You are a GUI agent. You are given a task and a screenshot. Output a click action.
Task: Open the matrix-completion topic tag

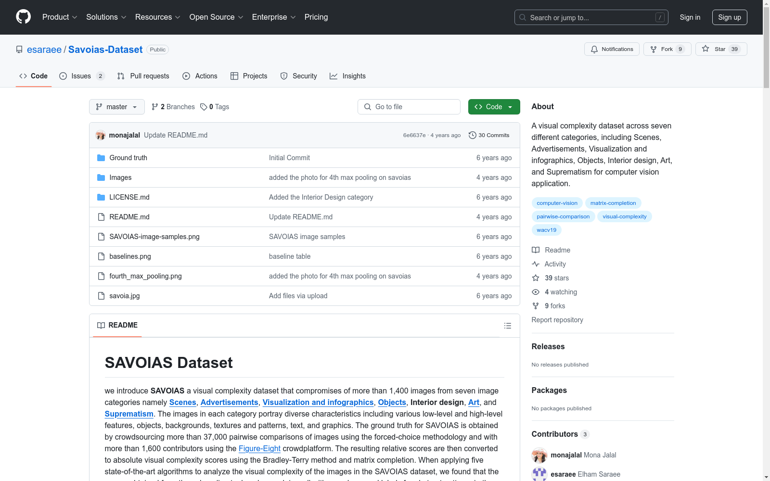(613, 203)
